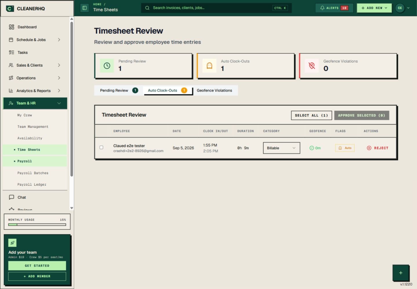Click the Pending Review clock icon
This screenshot has width=417, height=289.
click(107, 66)
